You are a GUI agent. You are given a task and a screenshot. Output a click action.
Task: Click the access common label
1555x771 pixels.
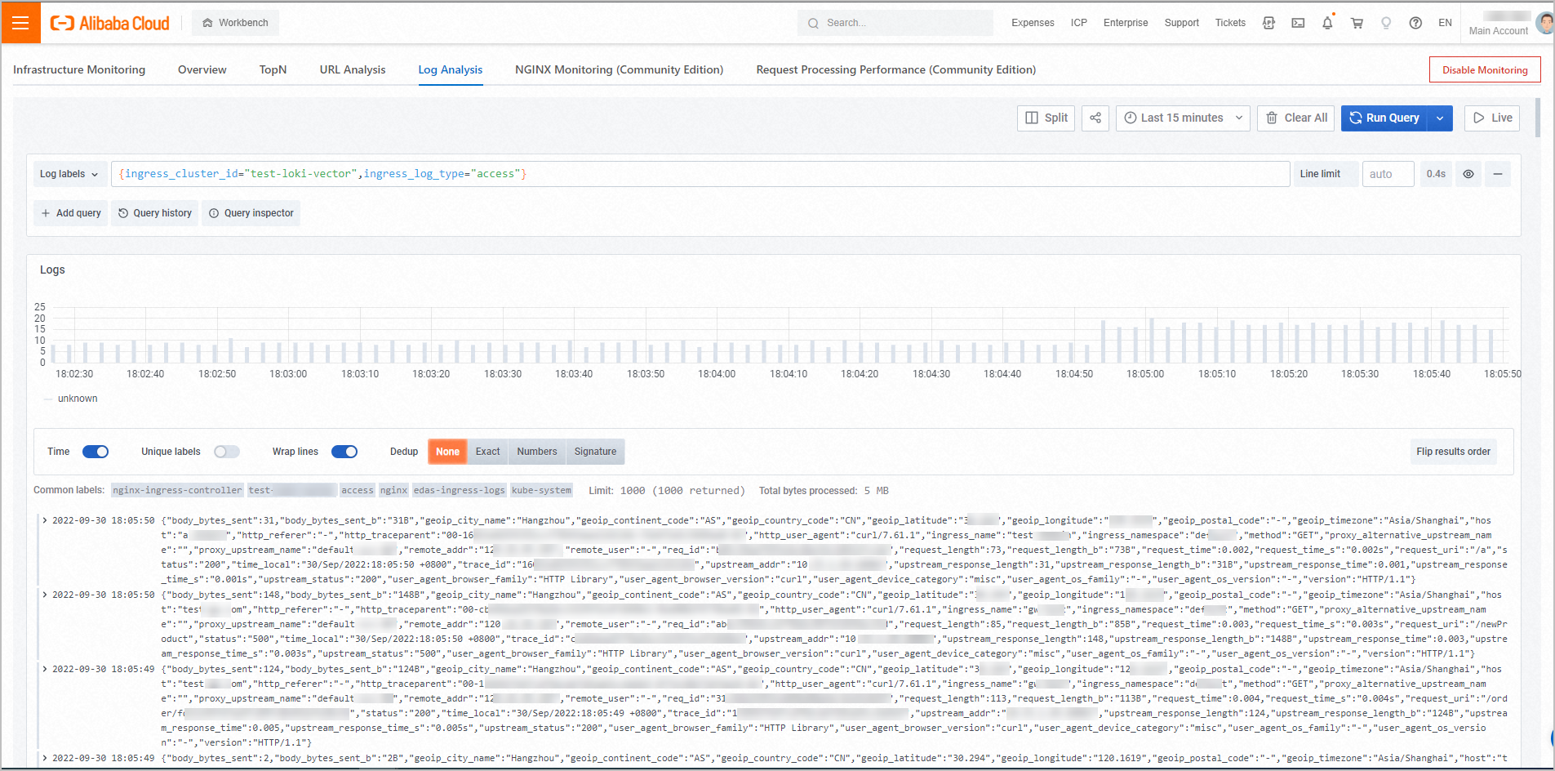click(x=357, y=490)
